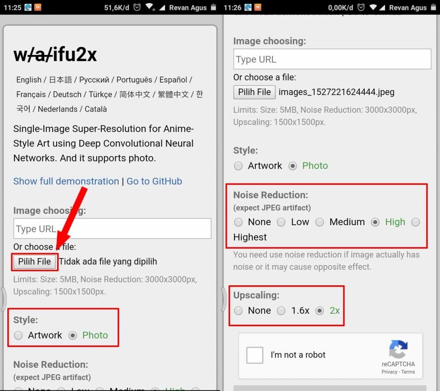The width and height of the screenshot is (440, 391).
Task: Tap the 0,00K/d data speed indicator
Action: click(340, 7)
